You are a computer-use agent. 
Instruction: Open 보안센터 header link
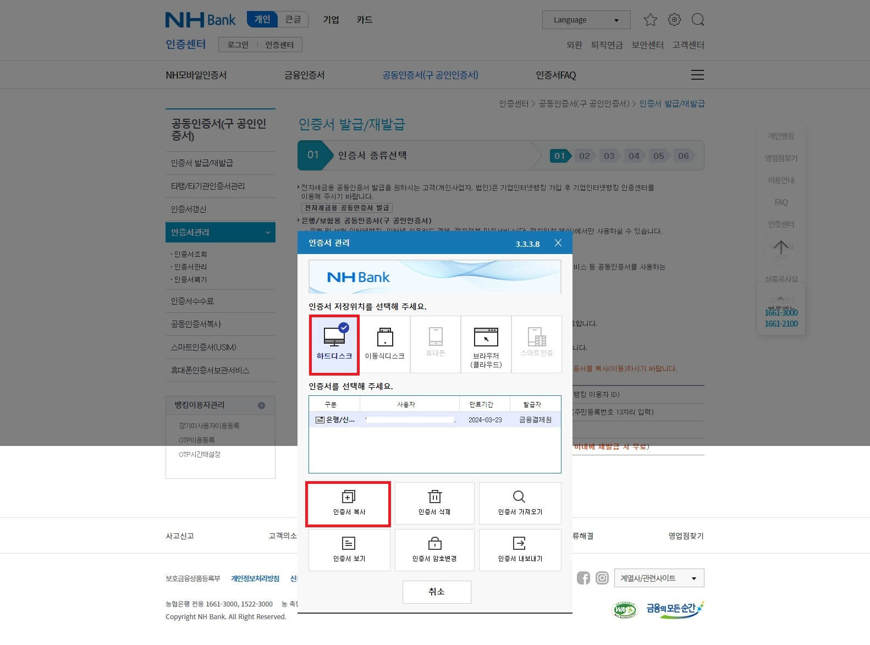pyautogui.click(x=648, y=45)
